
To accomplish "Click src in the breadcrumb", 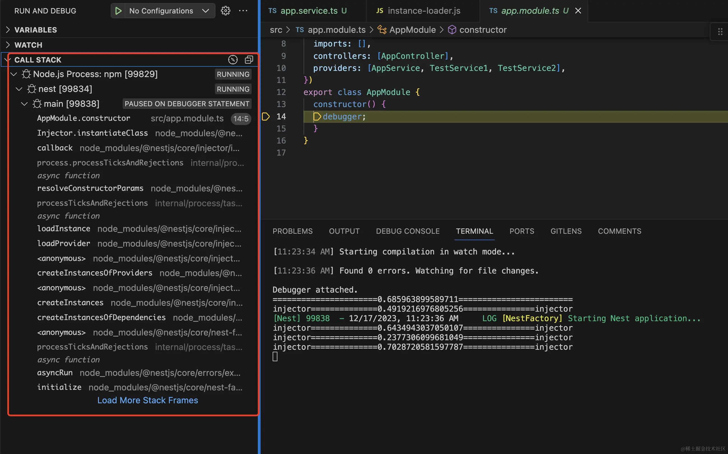I will coord(276,30).
